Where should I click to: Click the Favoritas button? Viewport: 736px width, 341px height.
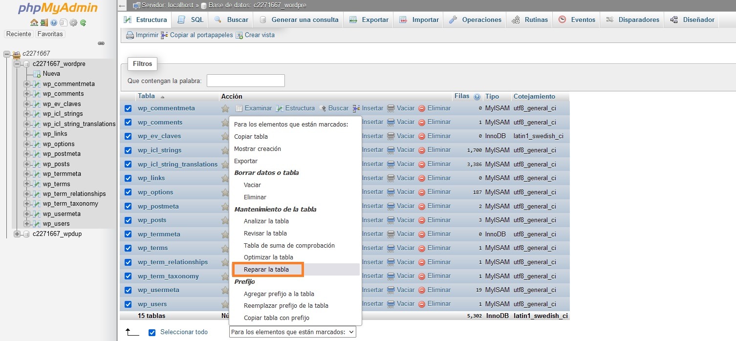(x=50, y=34)
